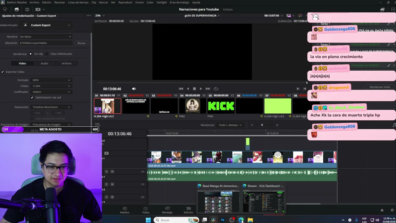This screenshot has width=396, height=223.
Task: Switch to the Edición page
Action: (188, 210)
